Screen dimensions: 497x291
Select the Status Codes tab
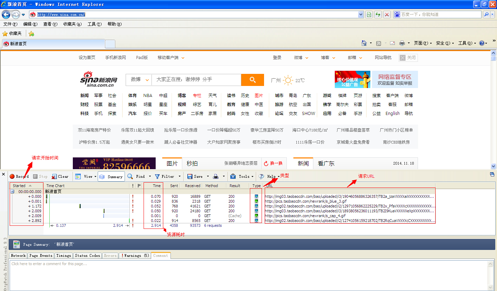tap(87, 255)
